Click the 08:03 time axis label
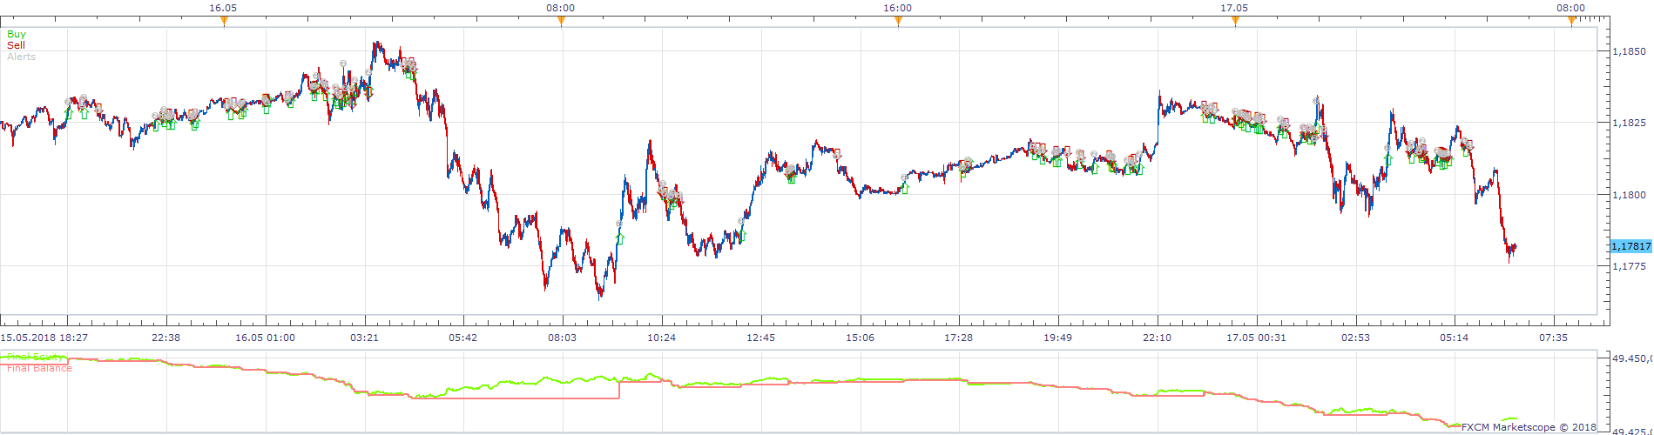This screenshot has width=1654, height=435. (x=562, y=338)
